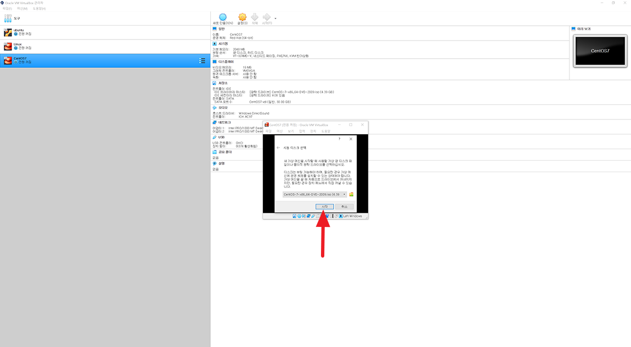Image resolution: width=631 pixels, height=347 pixels.
Task: Click 새로 만들기 toolbar icon in Manager
Action: (x=223, y=19)
